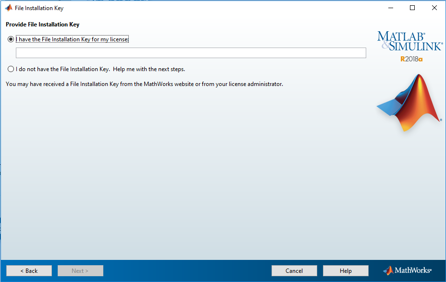Click the license administrator instruction text
446x282 pixels.
(x=143, y=84)
